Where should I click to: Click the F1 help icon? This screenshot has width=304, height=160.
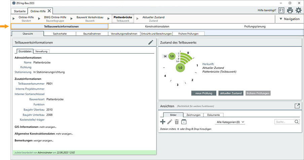click(x=281, y=10)
